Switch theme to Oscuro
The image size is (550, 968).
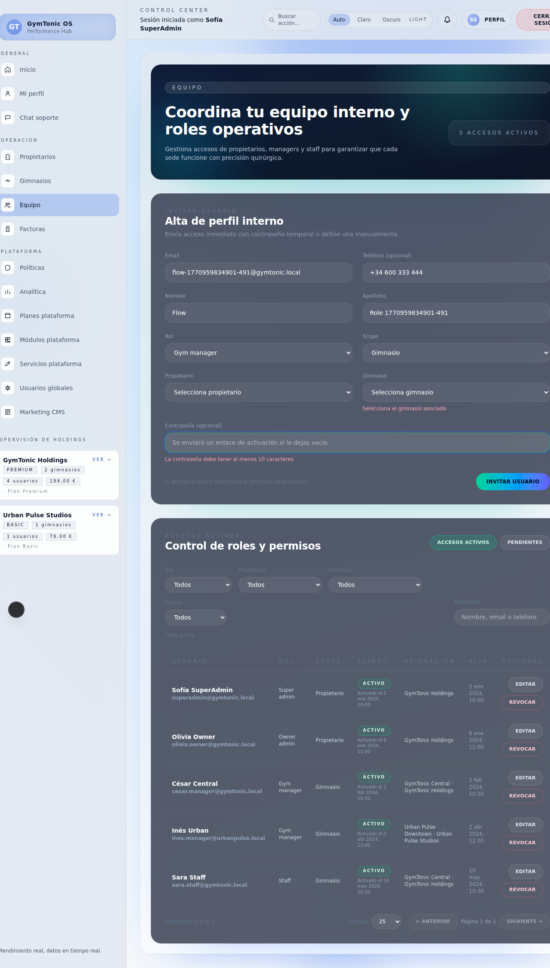click(391, 20)
